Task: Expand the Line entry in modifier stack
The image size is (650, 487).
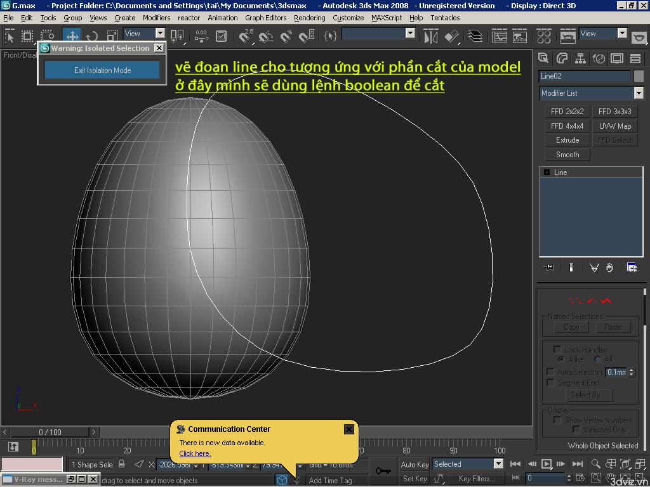Action: (x=547, y=172)
